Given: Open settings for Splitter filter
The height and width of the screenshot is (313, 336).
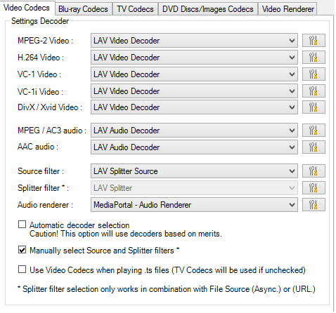Looking at the screenshot, I should pyautogui.click(x=314, y=188).
